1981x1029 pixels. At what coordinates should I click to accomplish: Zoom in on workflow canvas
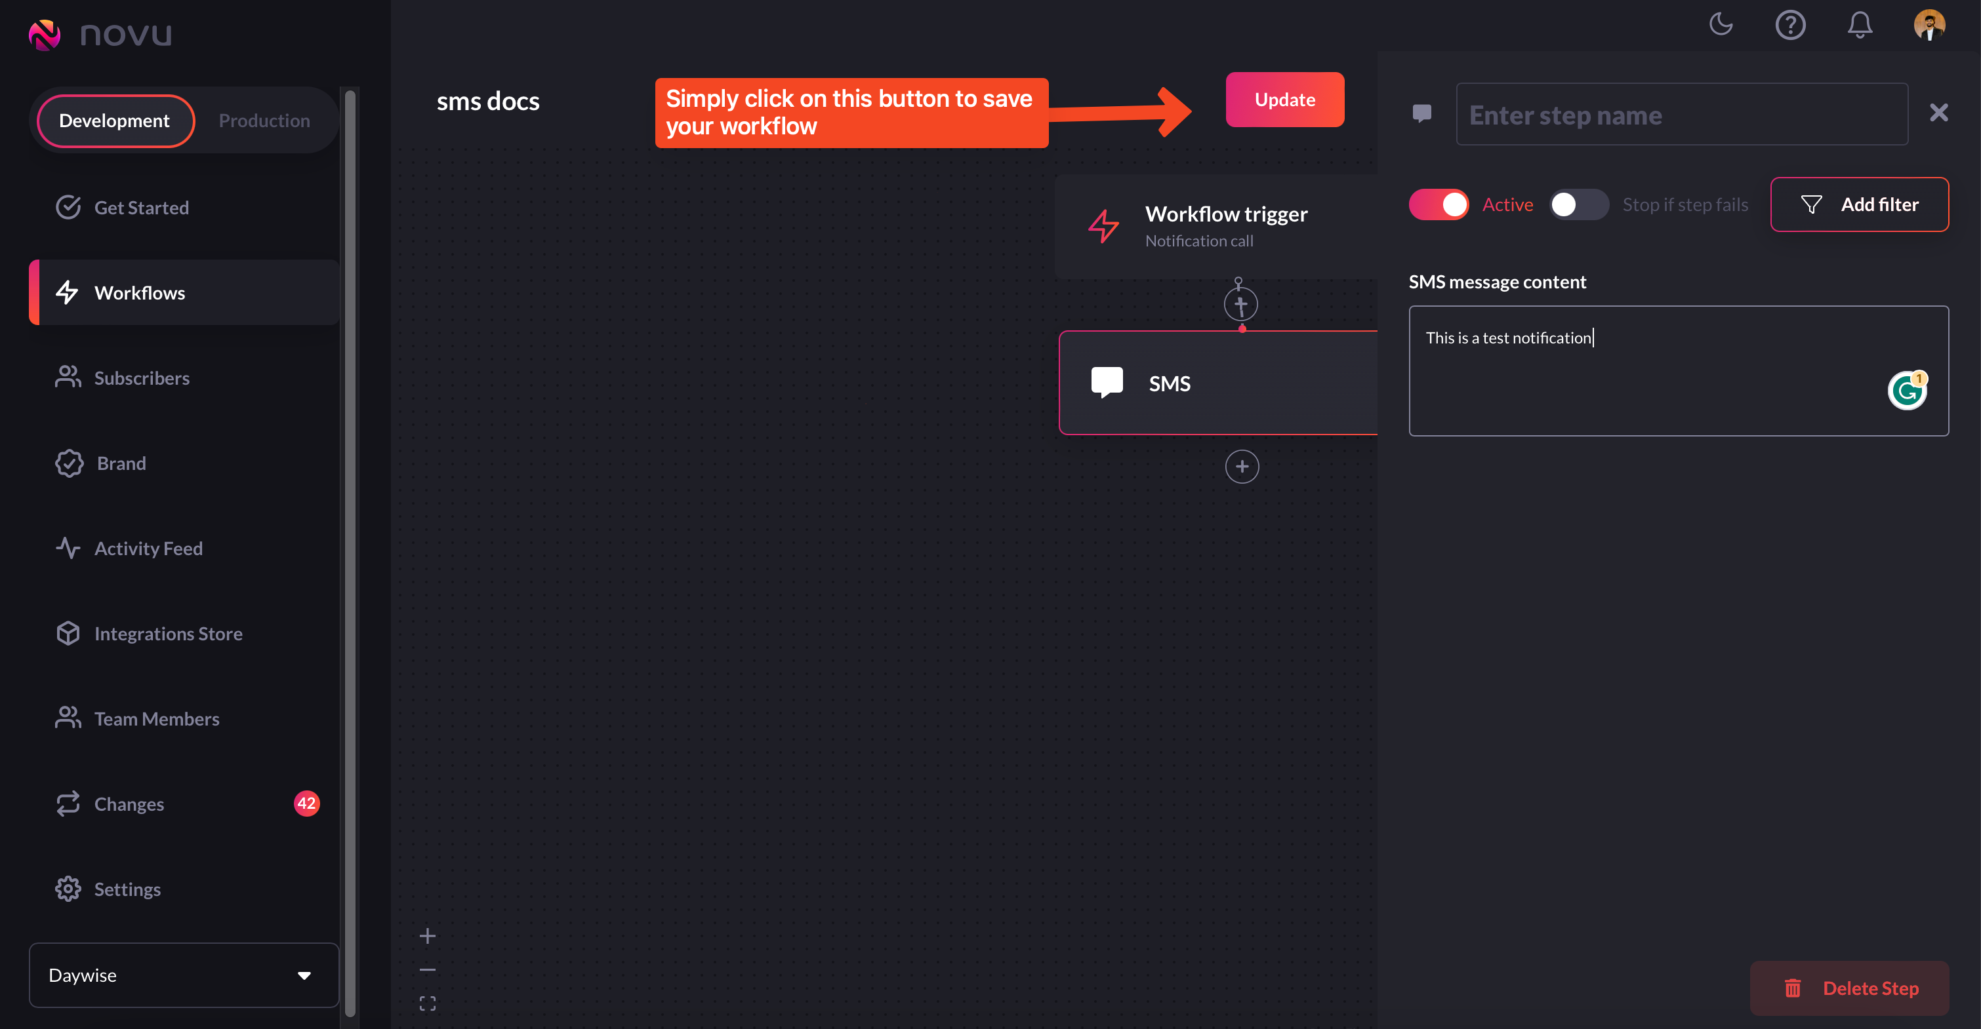tap(428, 935)
